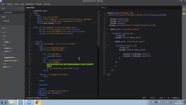Fold the body tag at line 16

point(32,44)
